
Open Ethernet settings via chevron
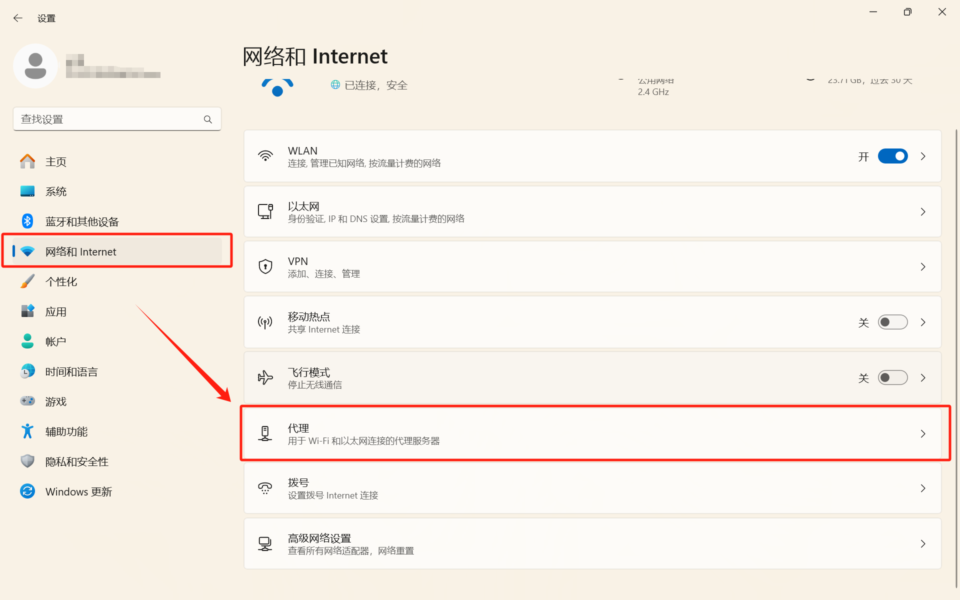click(923, 211)
